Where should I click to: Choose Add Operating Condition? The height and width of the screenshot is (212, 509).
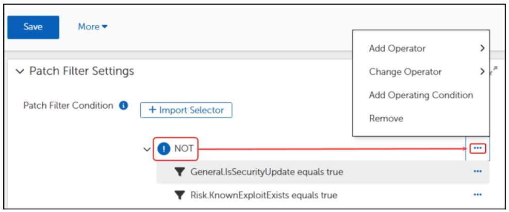[x=421, y=95]
